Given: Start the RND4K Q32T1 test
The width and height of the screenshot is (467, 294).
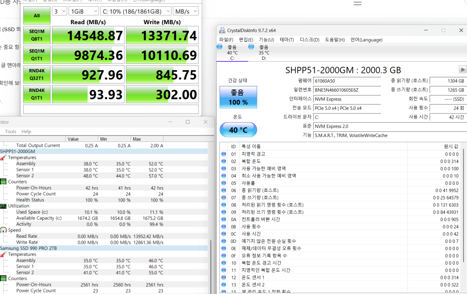Looking at the screenshot, I should point(37,75).
